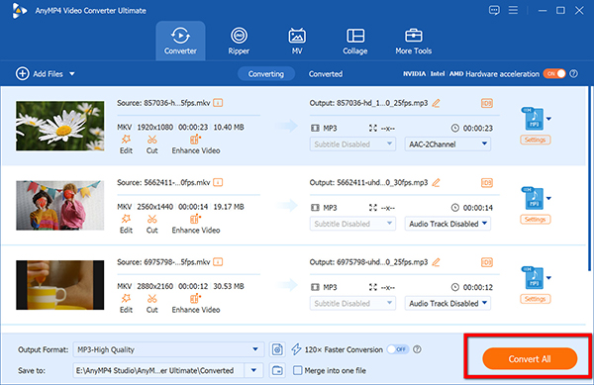This screenshot has width=594, height=385.
Task: Open output format custom settings icon
Action: coord(277,349)
